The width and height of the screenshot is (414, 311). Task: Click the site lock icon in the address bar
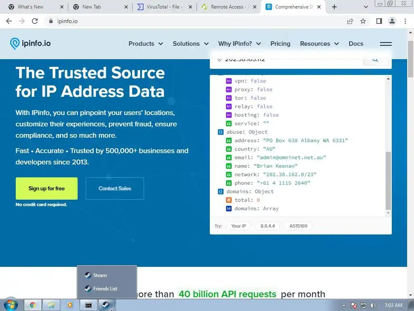coord(51,21)
